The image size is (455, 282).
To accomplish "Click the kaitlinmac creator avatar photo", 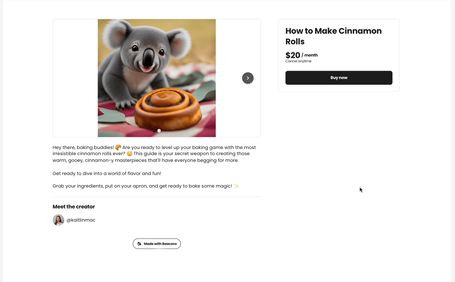I will pos(58,220).
